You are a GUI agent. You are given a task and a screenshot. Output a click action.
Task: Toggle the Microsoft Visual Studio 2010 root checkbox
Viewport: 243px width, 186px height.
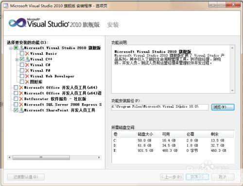[16, 48]
